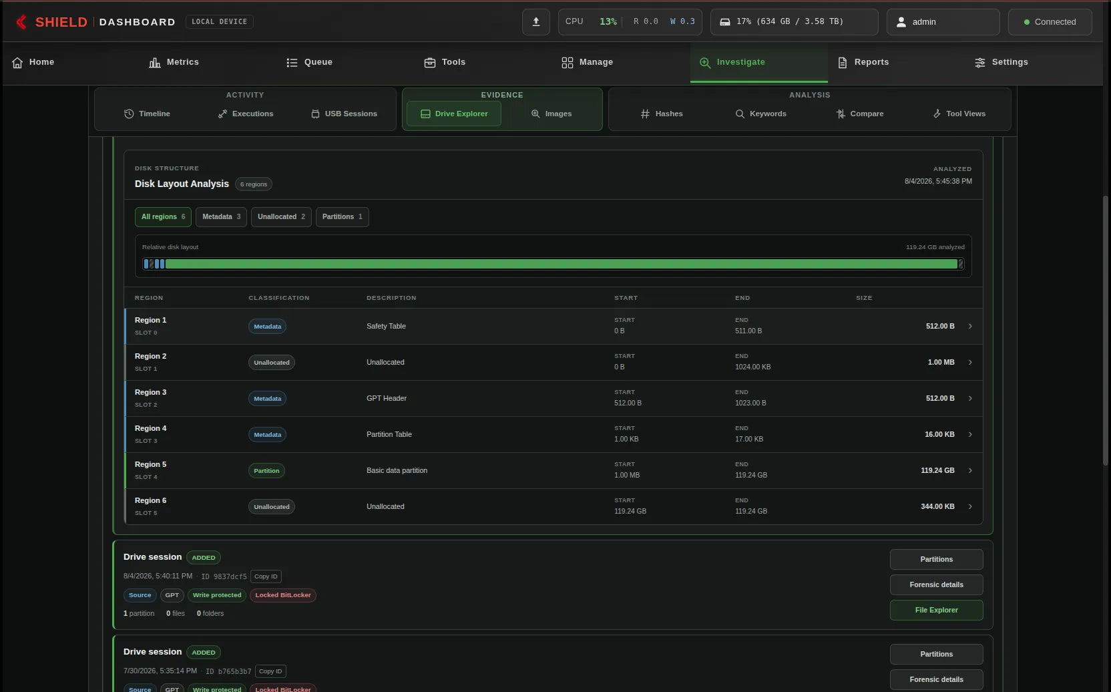Click the Queue list icon
This screenshot has width=1111, height=692.
[x=292, y=62]
